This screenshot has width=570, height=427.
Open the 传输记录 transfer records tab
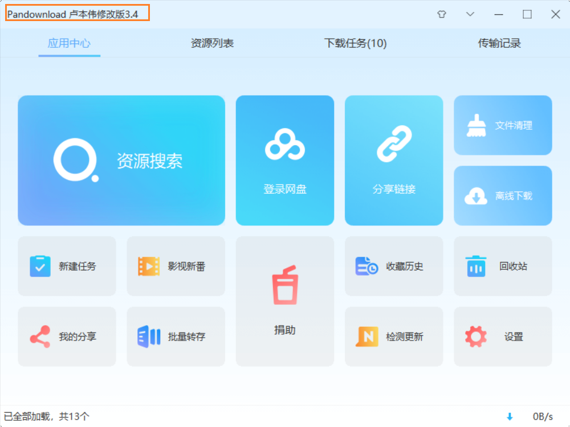click(x=499, y=43)
